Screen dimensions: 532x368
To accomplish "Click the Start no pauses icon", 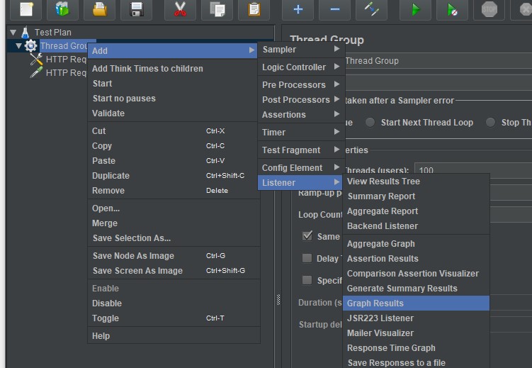I will pos(451,9).
